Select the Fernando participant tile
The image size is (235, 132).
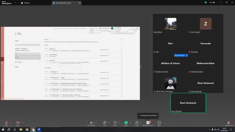(x=206, y=44)
